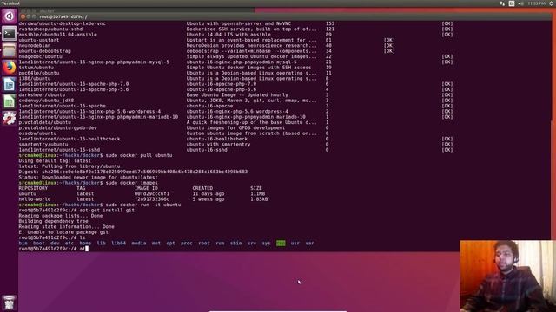The height and width of the screenshot is (312, 556).
Task: Click 'Using default tag: latest' line
Action: pos(55,160)
